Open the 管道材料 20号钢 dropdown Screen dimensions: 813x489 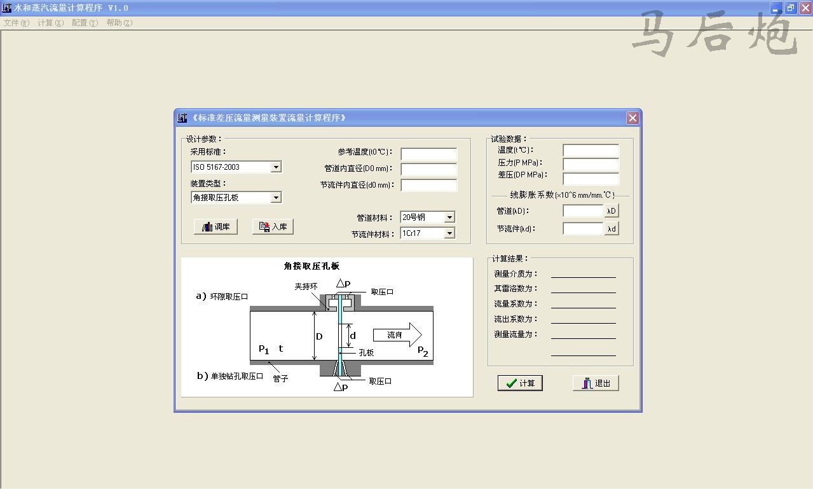coord(449,217)
